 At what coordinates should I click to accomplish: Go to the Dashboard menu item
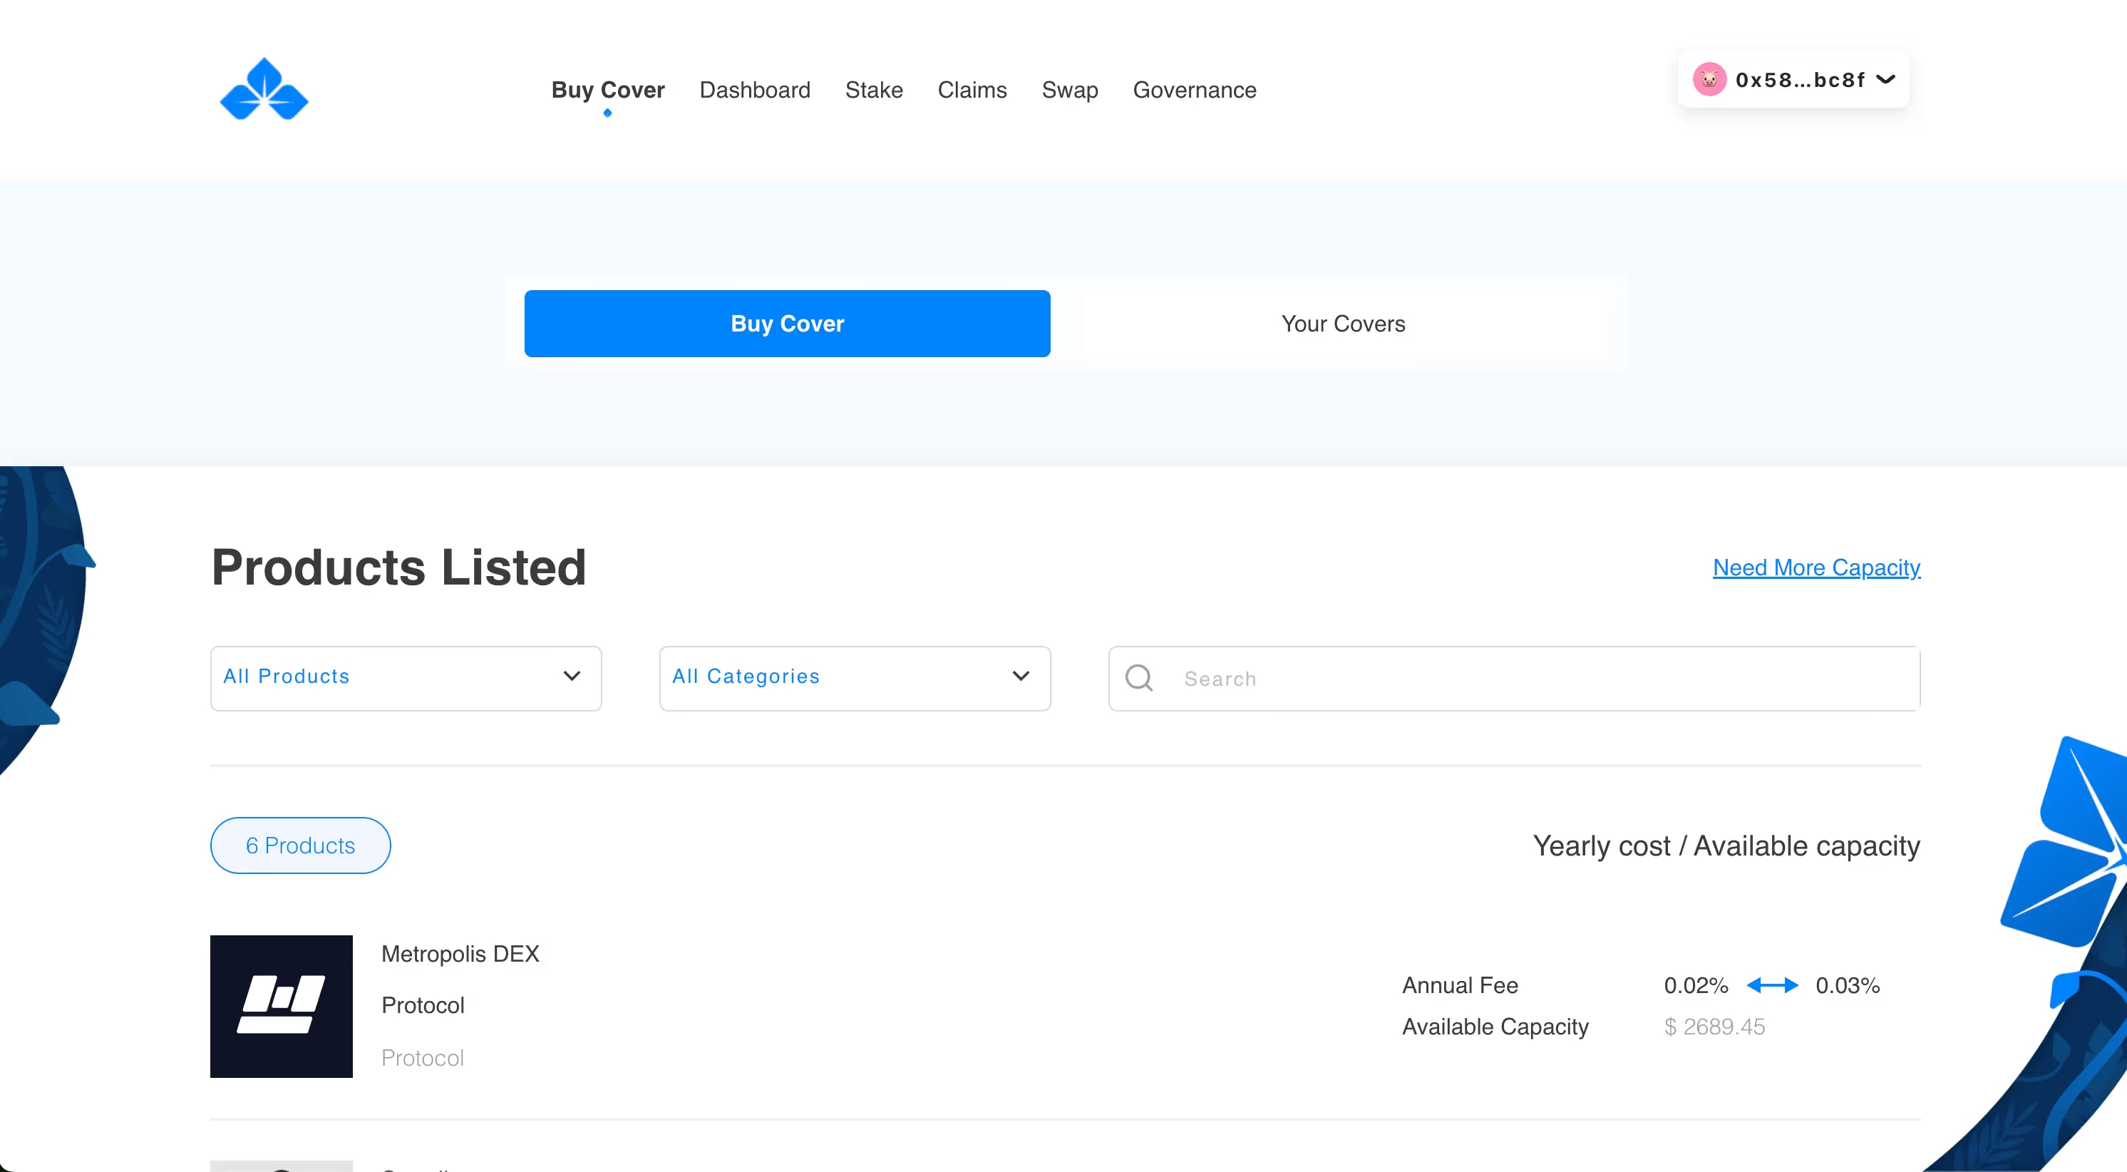755,90
